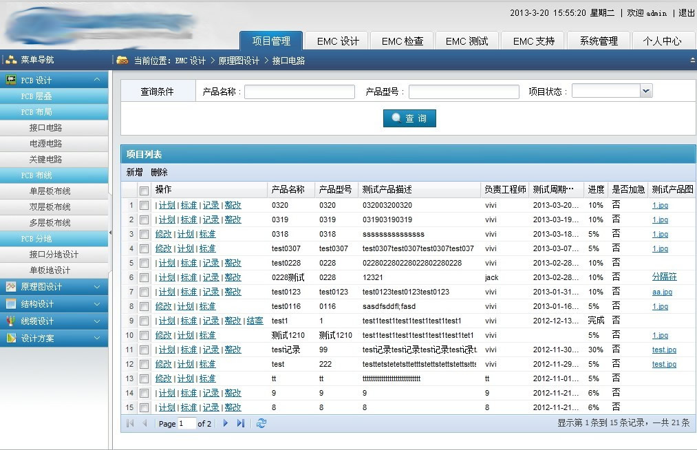Refresh the project list with the refresh icon
Viewport: 697px width, 450px height.
coord(261,423)
